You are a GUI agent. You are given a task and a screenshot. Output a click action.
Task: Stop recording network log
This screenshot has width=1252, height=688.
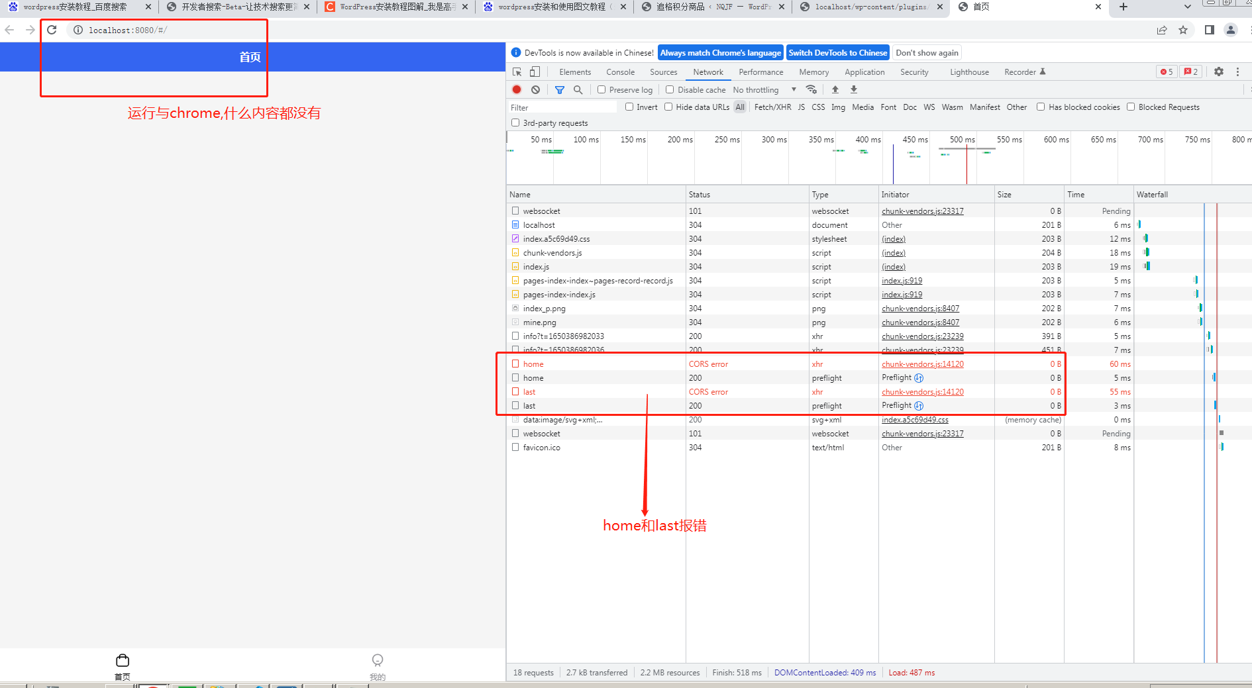[517, 89]
